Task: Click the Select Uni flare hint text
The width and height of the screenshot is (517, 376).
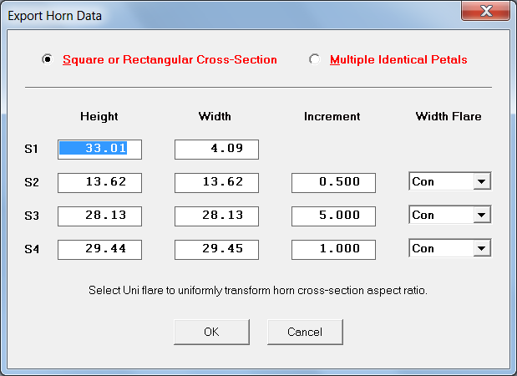Action: click(258, 290)
